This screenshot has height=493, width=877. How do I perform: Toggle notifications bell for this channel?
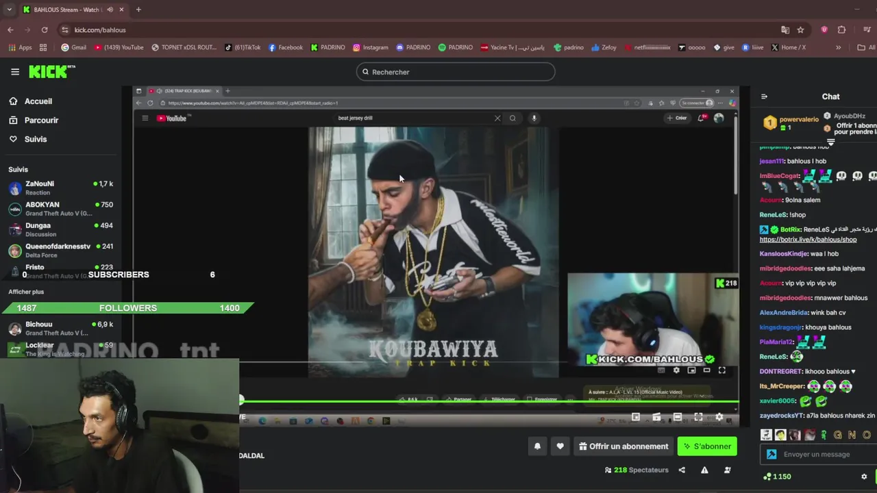coord(537,446)
